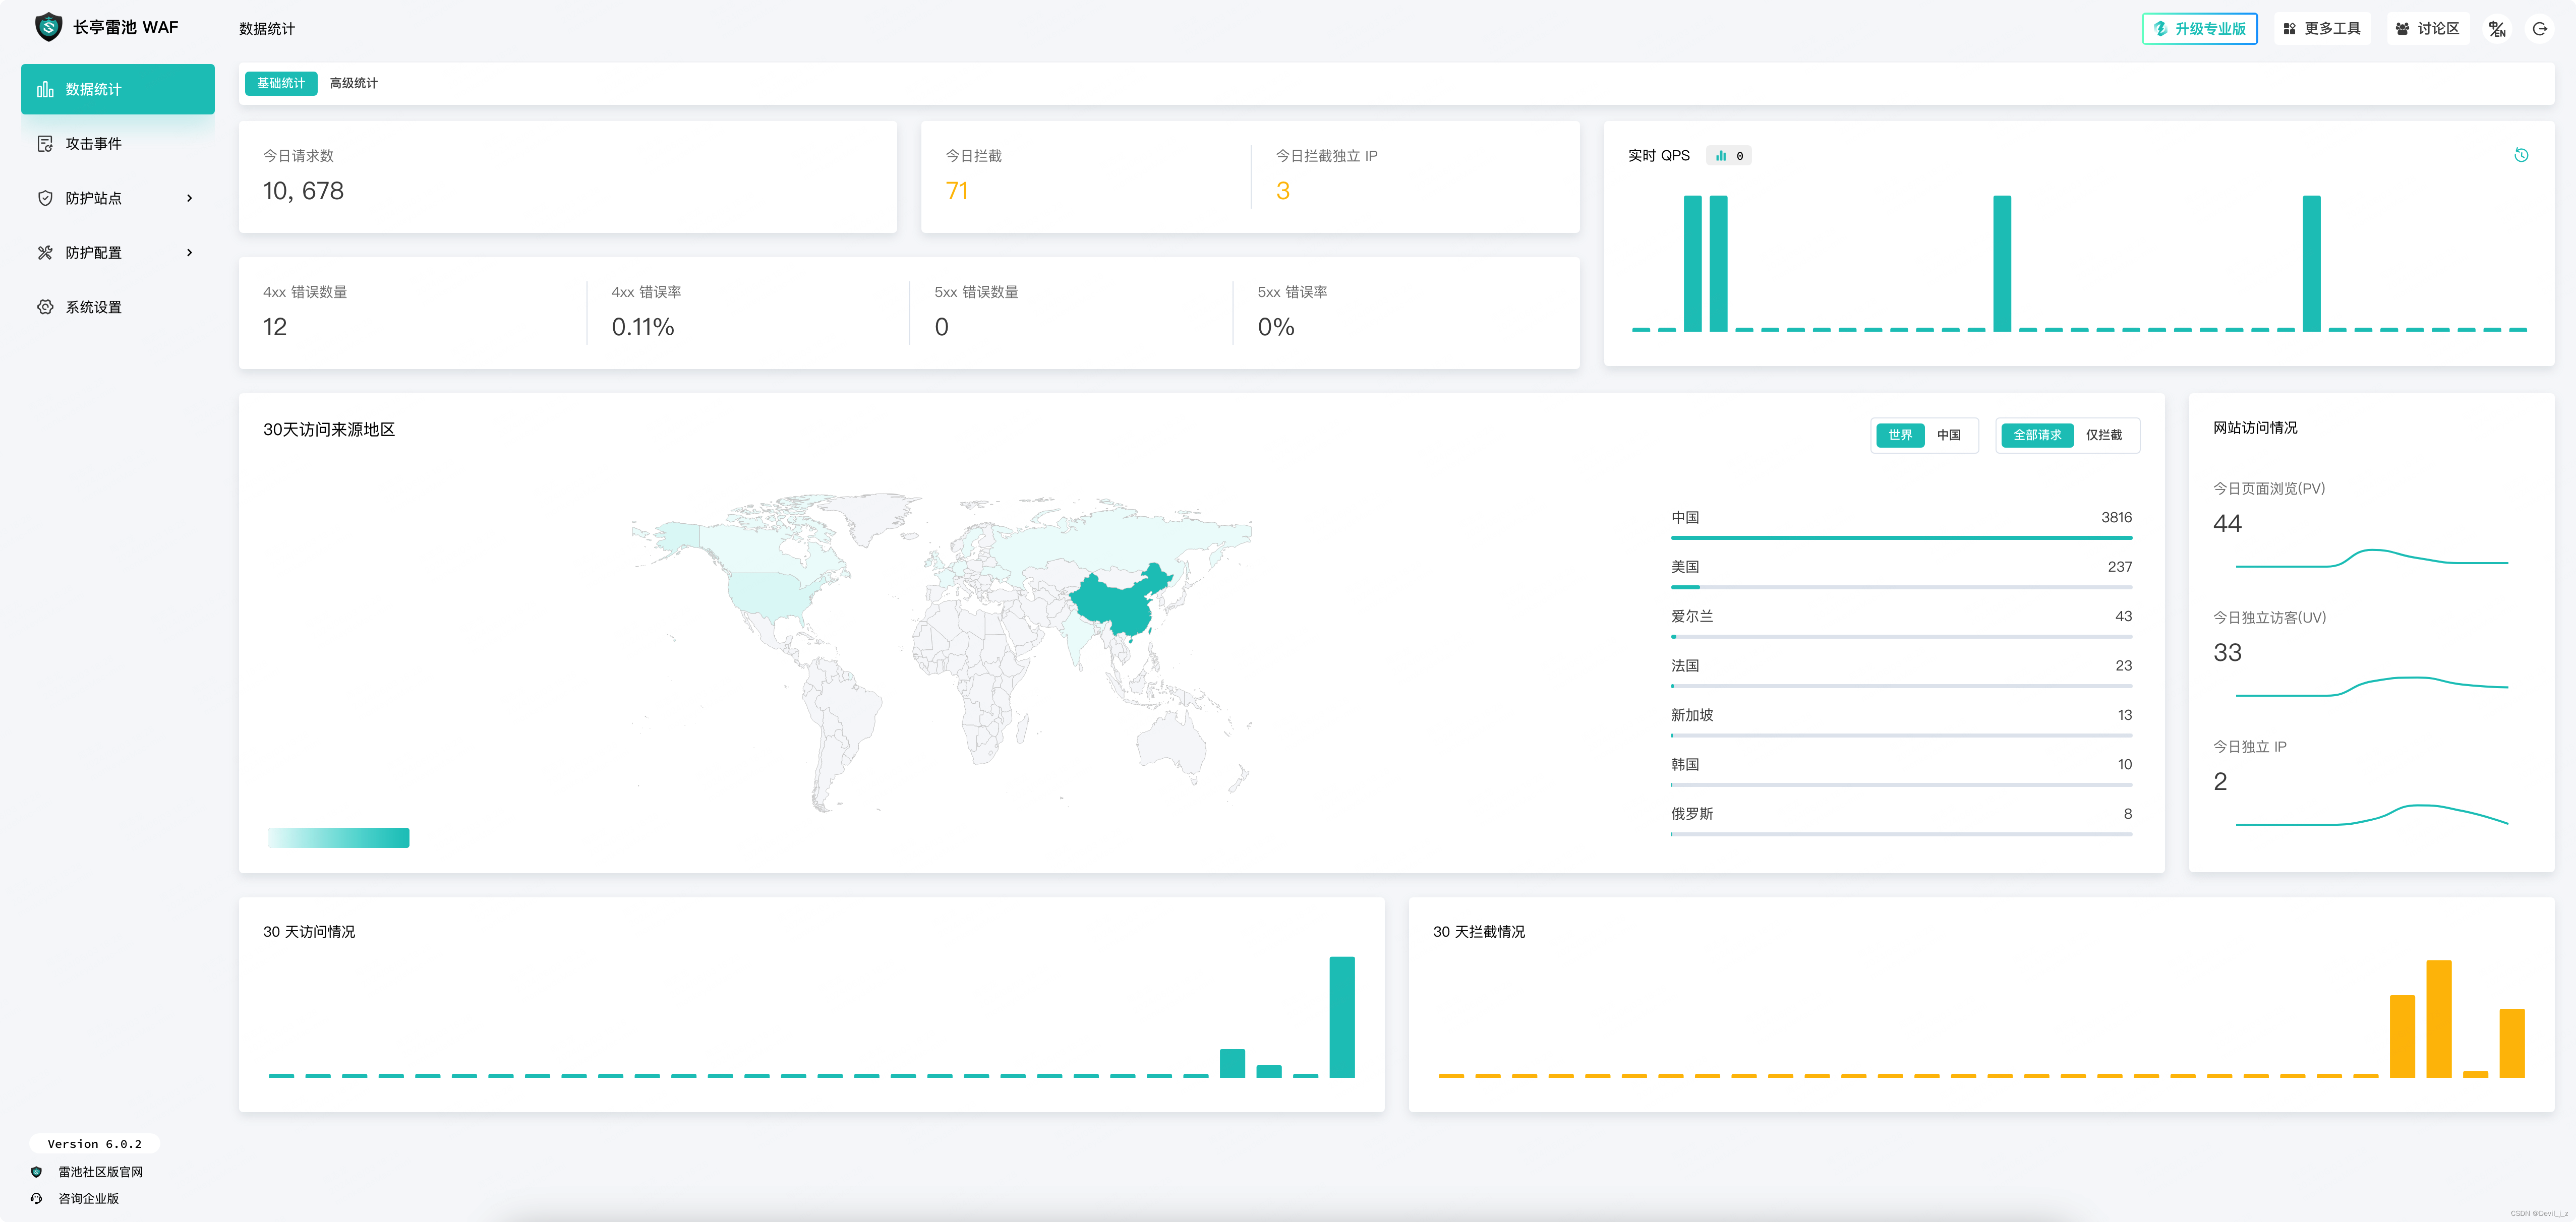Click the 5xx 错误率 value 0%

1275,327
